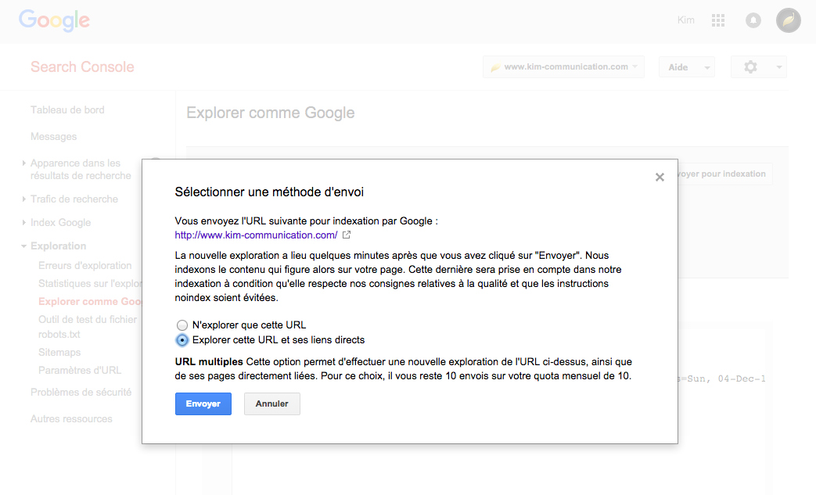Select "Explorer cette URL et ses liens directs"
The height and width of the screenshot is (495, 816).
click(x=182, y=340)
